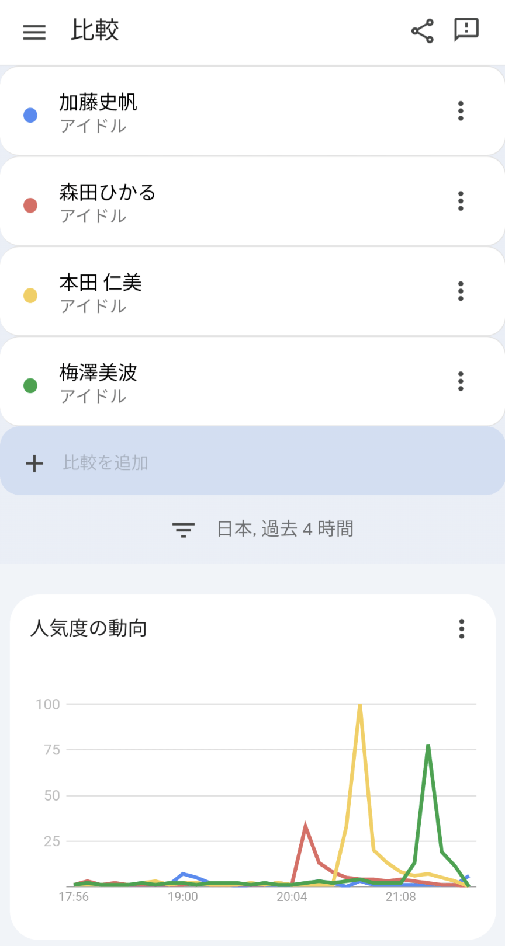Open 人気度の動向 chart options menu
This screenshot has width=505, height=946.
pos(461,629)
